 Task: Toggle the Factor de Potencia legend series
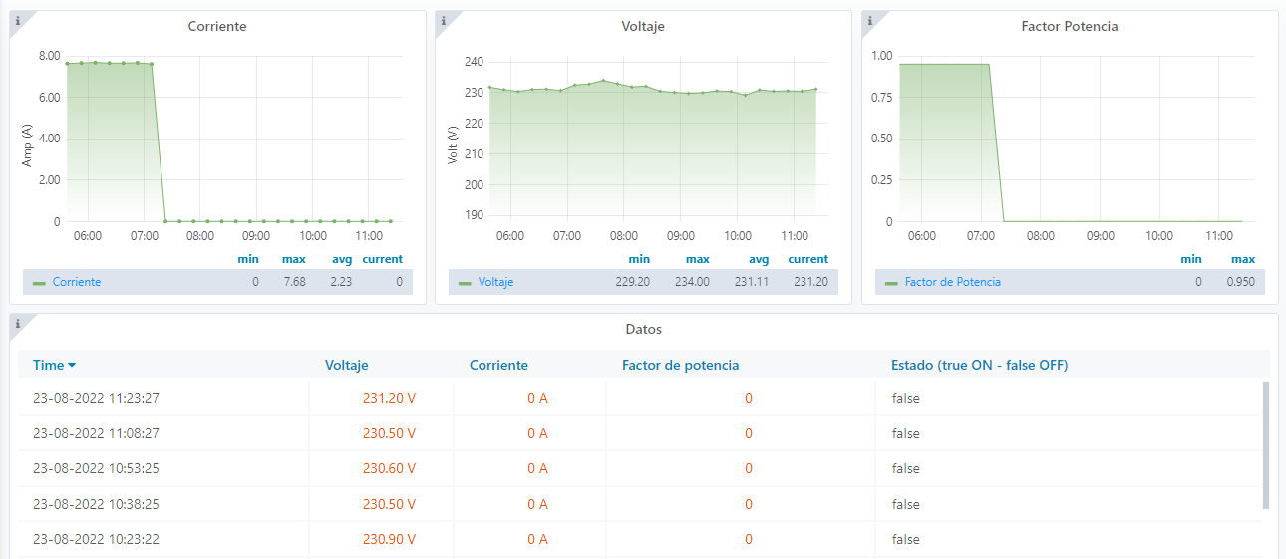pyautogui.click(x=952, y=283)
